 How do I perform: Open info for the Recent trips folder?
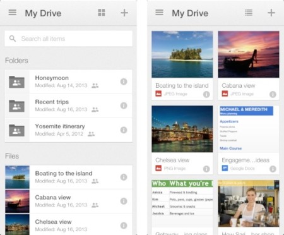124,105
